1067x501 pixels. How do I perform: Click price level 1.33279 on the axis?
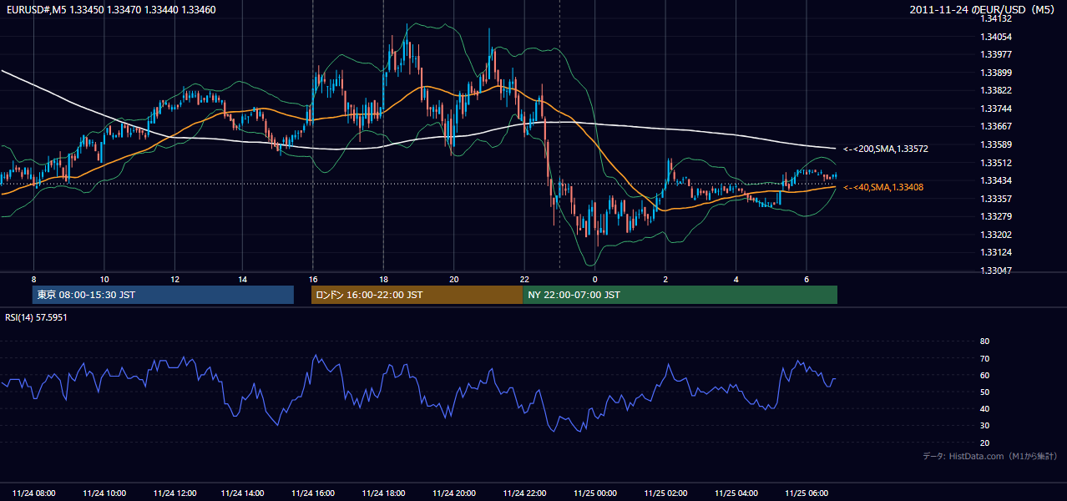pyautogui.click(x=997, y=216)
